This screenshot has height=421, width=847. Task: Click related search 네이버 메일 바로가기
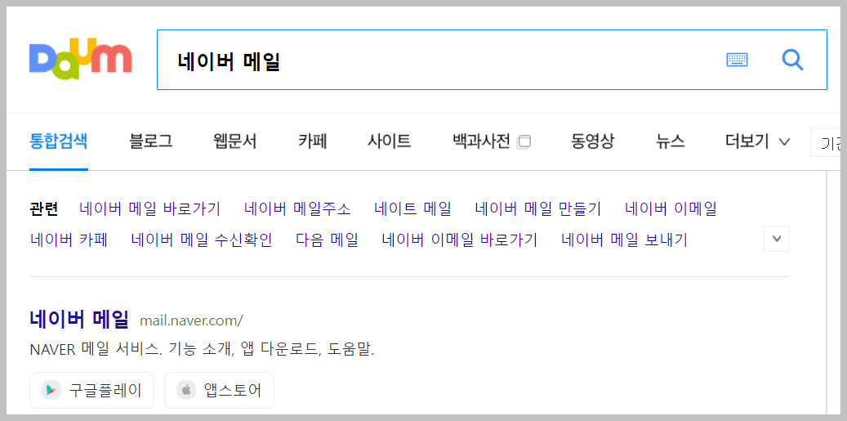[x=149, y=208]
